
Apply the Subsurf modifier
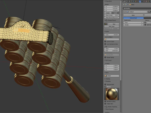133,15
